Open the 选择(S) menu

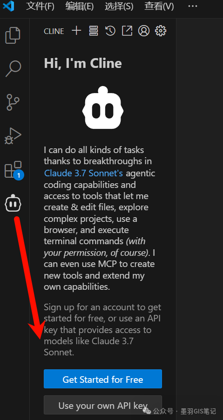point(119,6)
